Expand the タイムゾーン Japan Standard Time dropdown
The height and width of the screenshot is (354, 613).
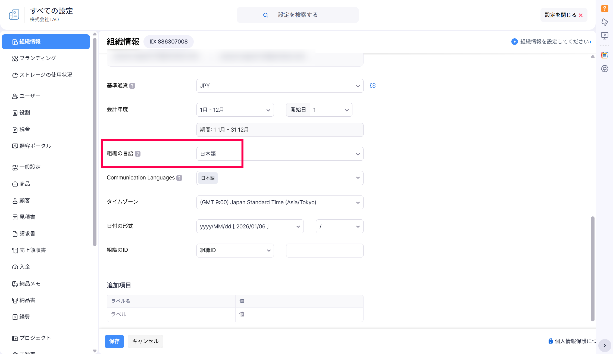click(280, 202)
